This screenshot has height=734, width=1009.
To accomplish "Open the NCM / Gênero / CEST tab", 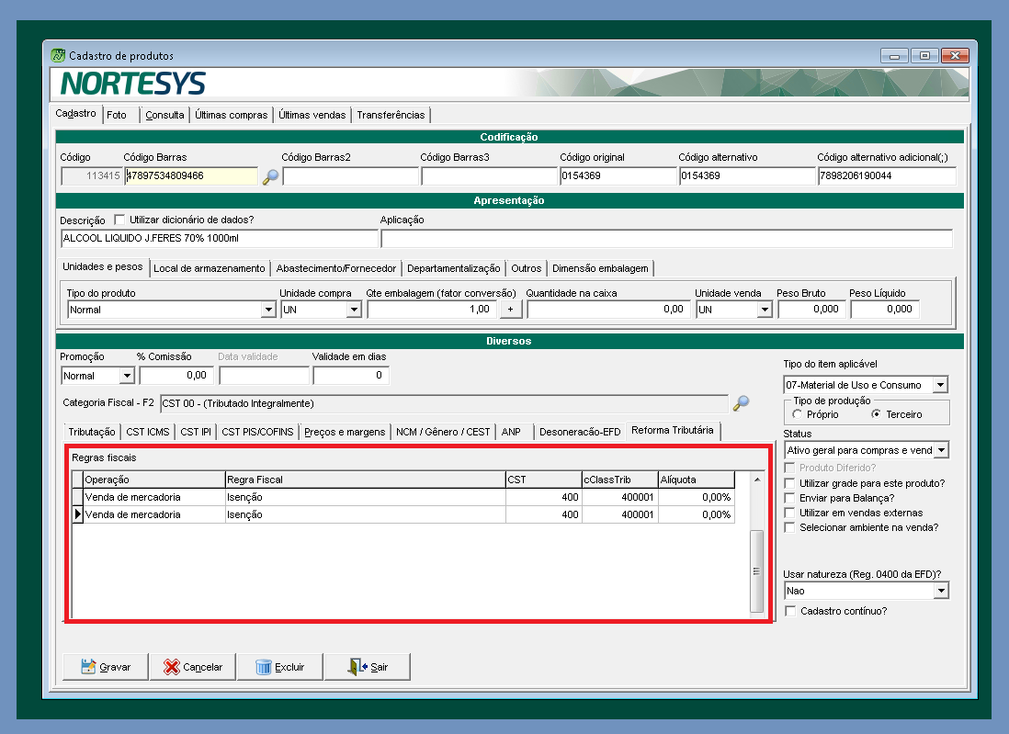I will tap(443, 432).
